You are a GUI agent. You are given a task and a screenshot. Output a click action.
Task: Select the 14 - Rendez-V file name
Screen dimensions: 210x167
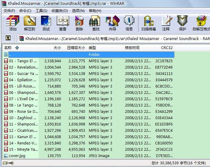click(x=23, y=143)
